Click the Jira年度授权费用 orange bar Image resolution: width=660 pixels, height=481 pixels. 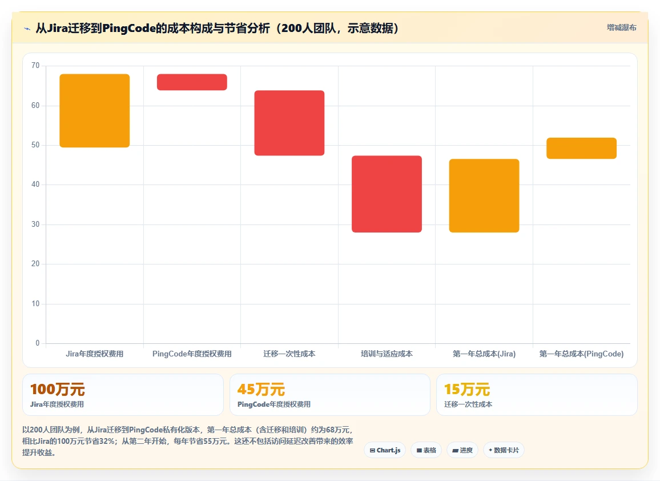coord(95,111)
